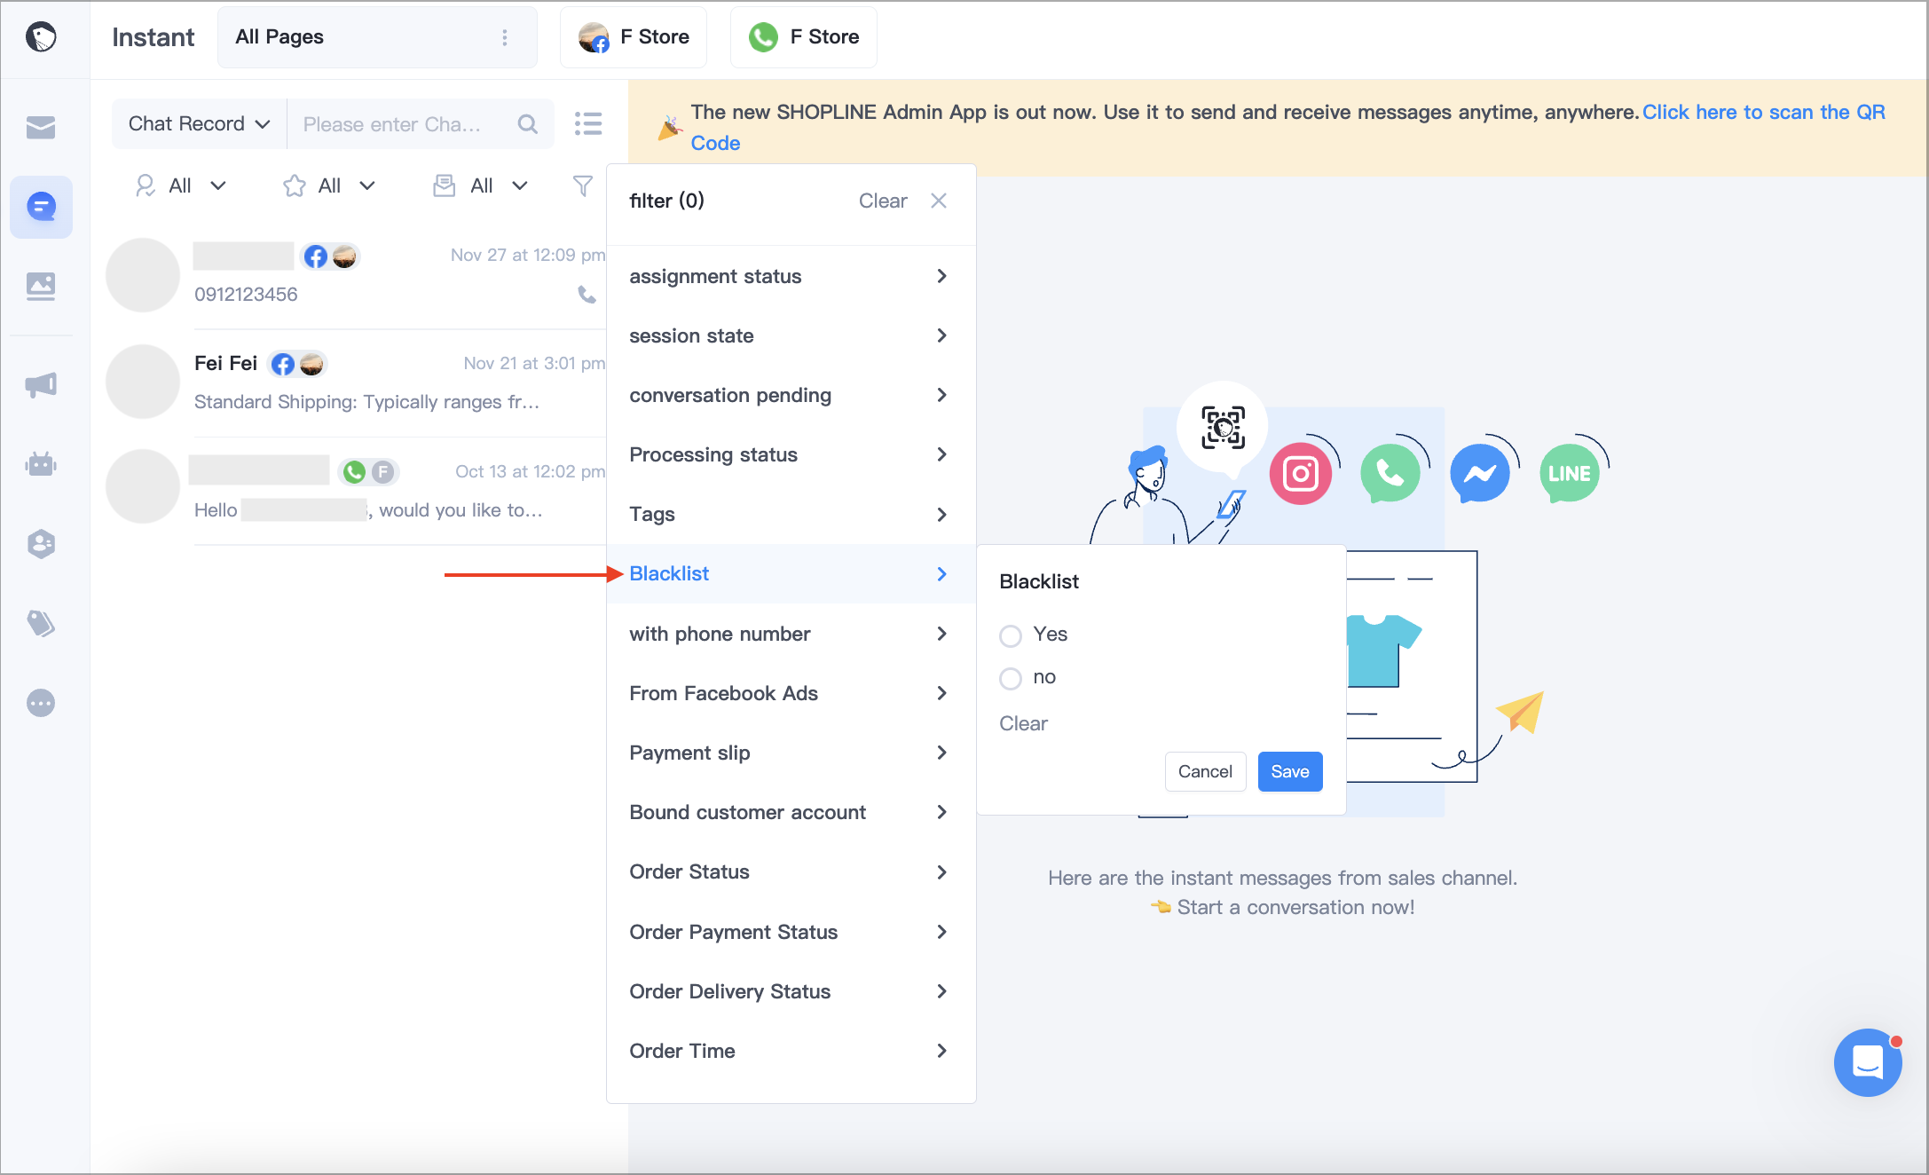Open the more options ellipsis sidebar icon

[41, 704]
